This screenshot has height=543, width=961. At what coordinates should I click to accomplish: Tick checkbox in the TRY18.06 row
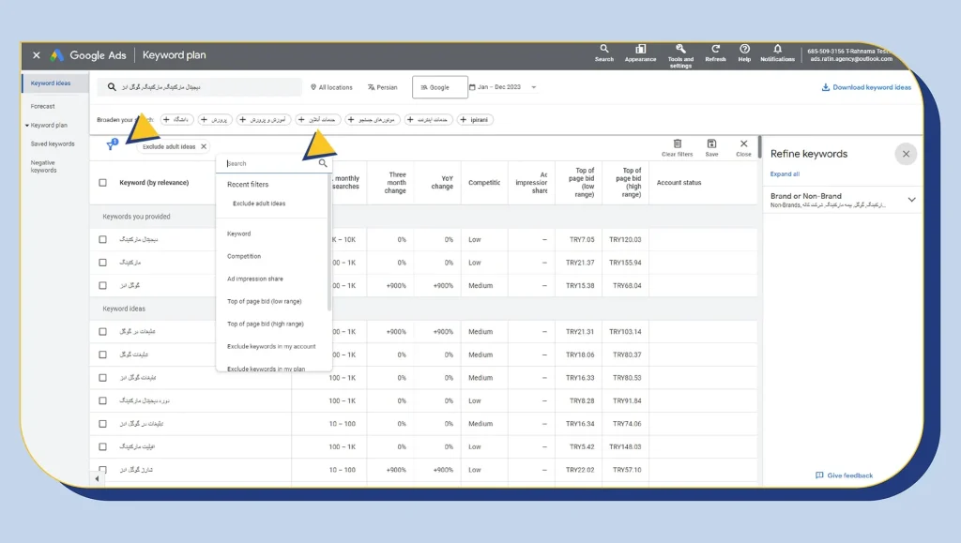point(102,354)
